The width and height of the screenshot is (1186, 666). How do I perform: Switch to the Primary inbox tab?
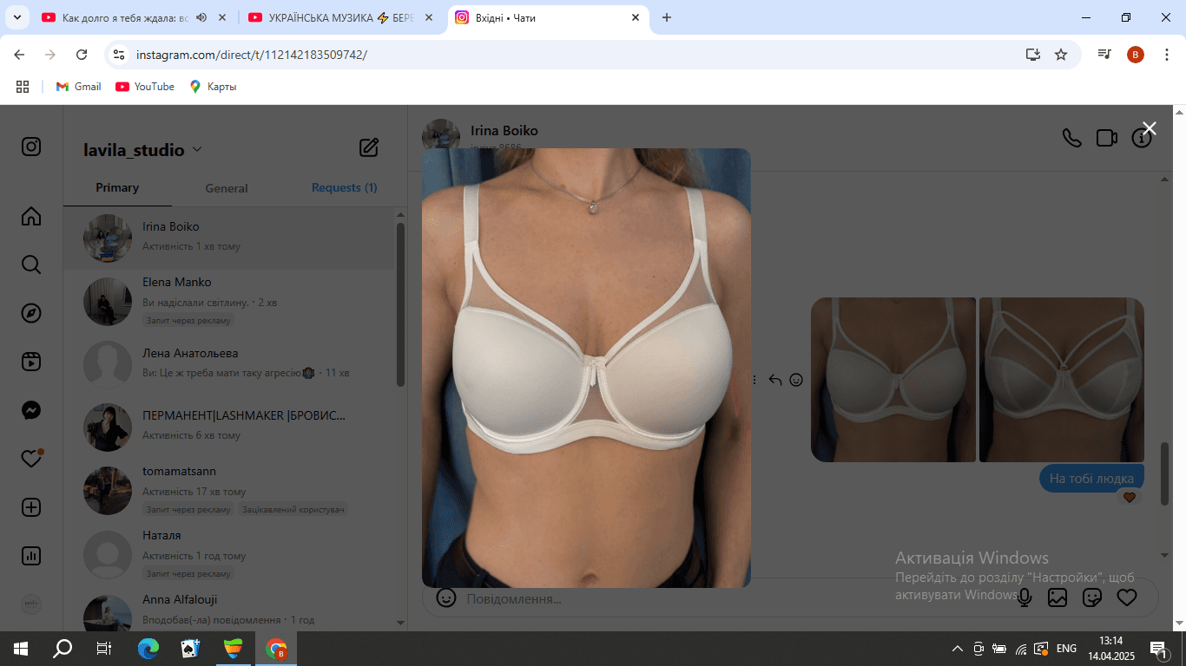(117, 187)
